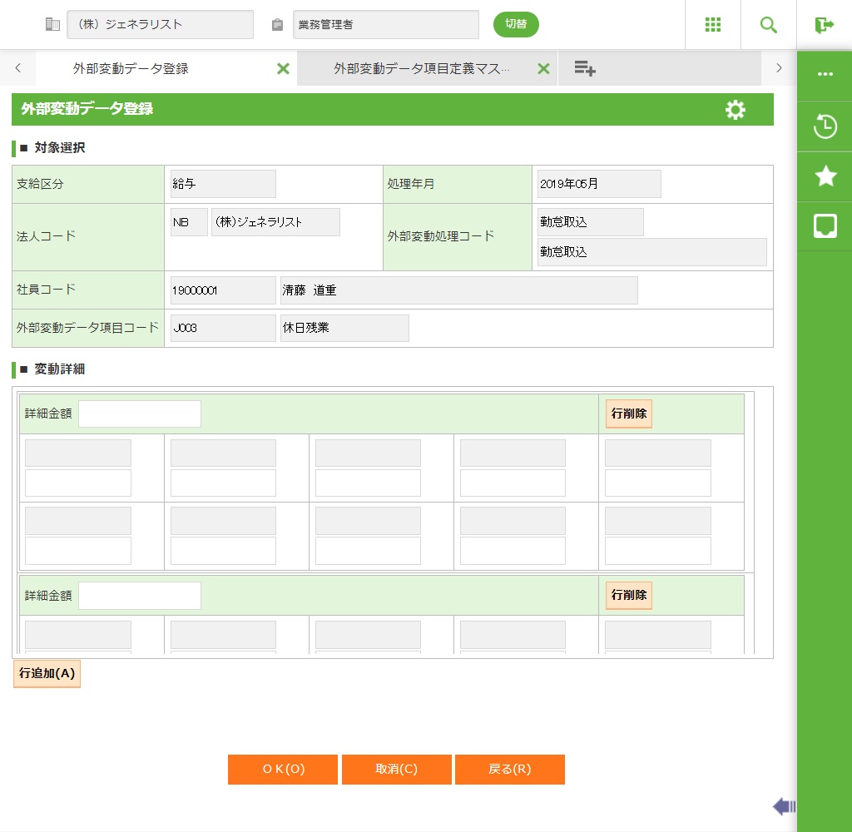Open the history clock icon in sidebar
This screenshot has height=832, width=852.
[825, 127]
